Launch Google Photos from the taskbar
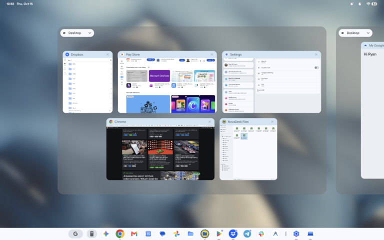The image size is (384, 240). click(x=176, y=234)
